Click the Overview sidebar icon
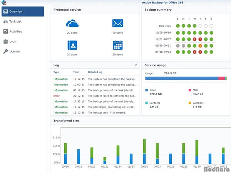231x173 pixels. click(6, 12)
